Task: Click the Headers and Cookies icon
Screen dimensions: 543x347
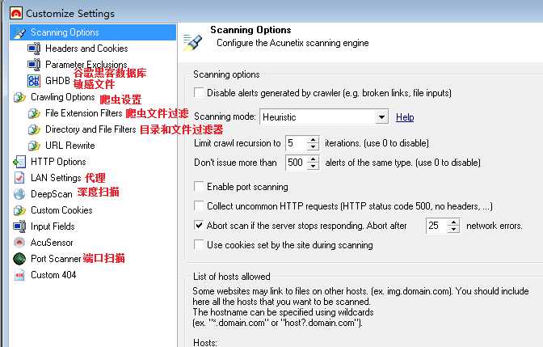Action: pyautogui.click(x=34, y=49)
